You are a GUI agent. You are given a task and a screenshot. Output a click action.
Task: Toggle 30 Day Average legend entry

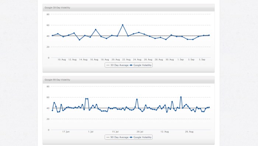pyautogui.click(x=117, y=65)
